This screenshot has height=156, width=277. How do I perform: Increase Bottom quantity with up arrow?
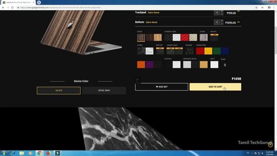pyautogui.click(x=222, y=21)
